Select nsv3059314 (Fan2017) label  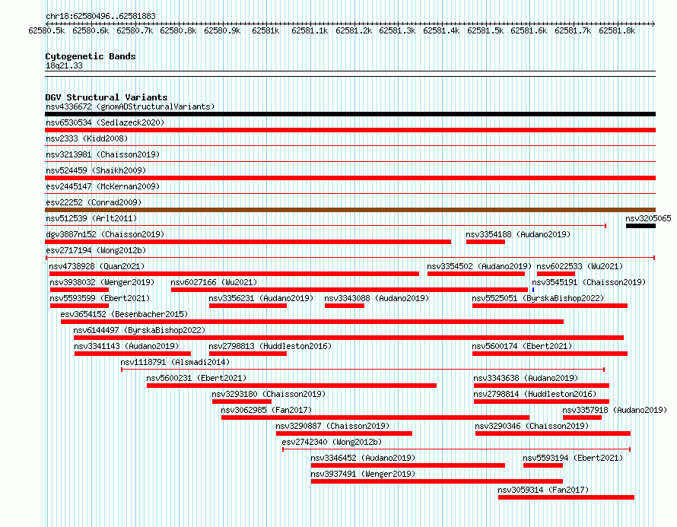click(543, 490)
